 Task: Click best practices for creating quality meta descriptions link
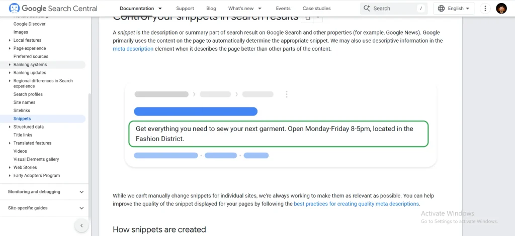click(357, 204)
